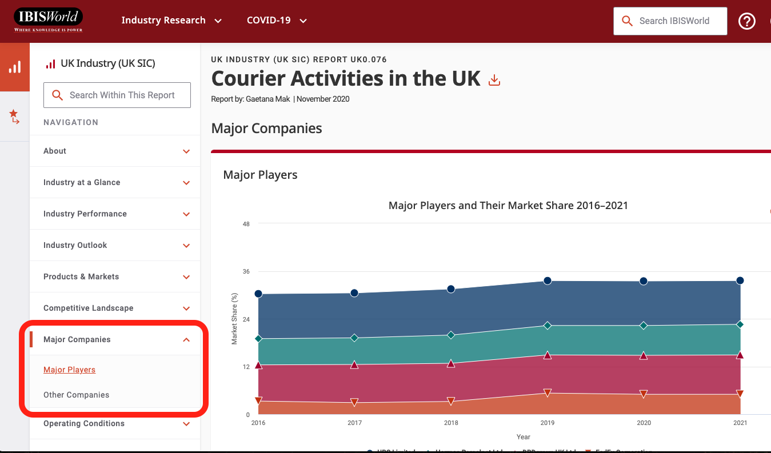Screen dimensions: 771x453
Task: Click magnifier icon in report search box
Action: pyautogui.click(x=57, y=95)
